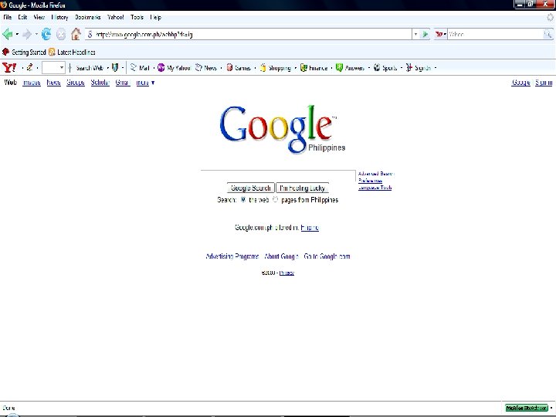Open the Preferences link
The width and height of the screenshot is (556, 417).
[x=370, y=181]
